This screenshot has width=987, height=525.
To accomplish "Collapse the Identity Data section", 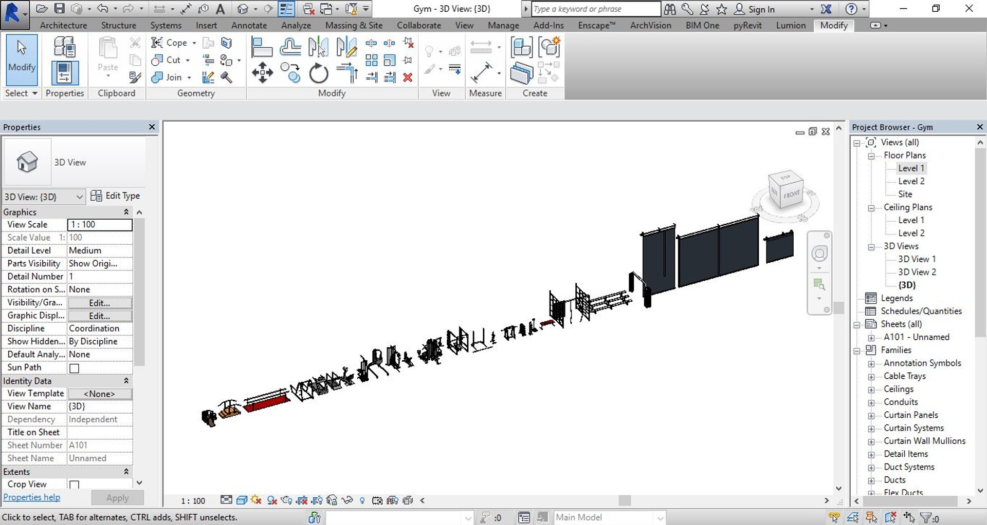I will 126,381.
